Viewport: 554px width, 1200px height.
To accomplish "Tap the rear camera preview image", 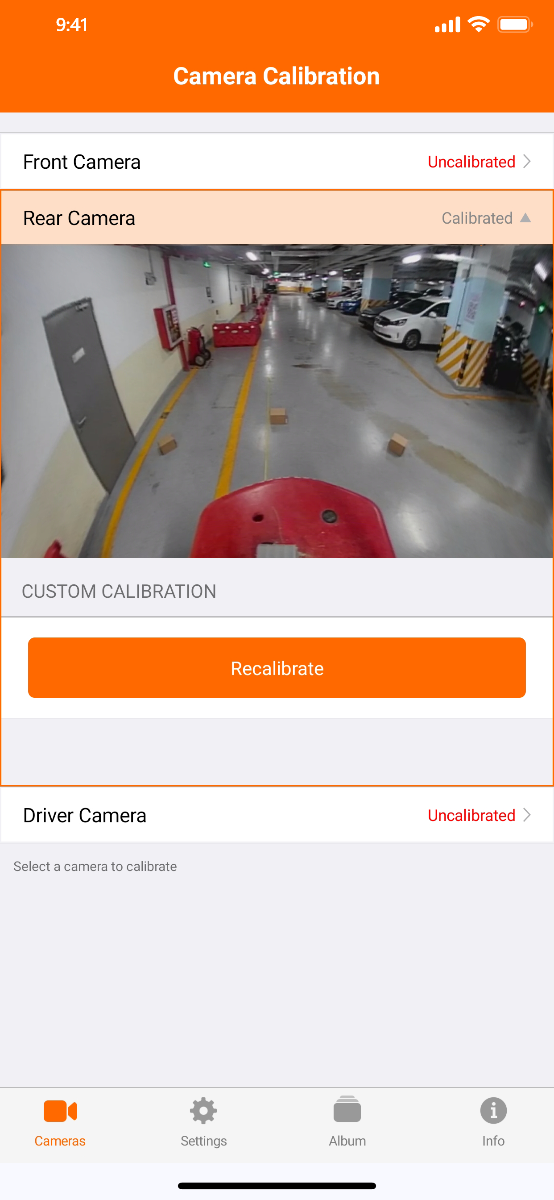I will pos(277,401).
